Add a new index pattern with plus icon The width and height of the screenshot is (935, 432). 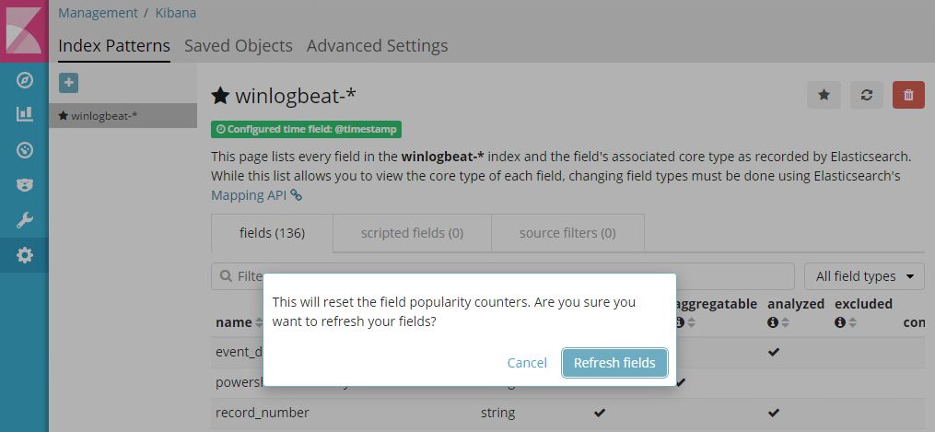pos(68,83)
